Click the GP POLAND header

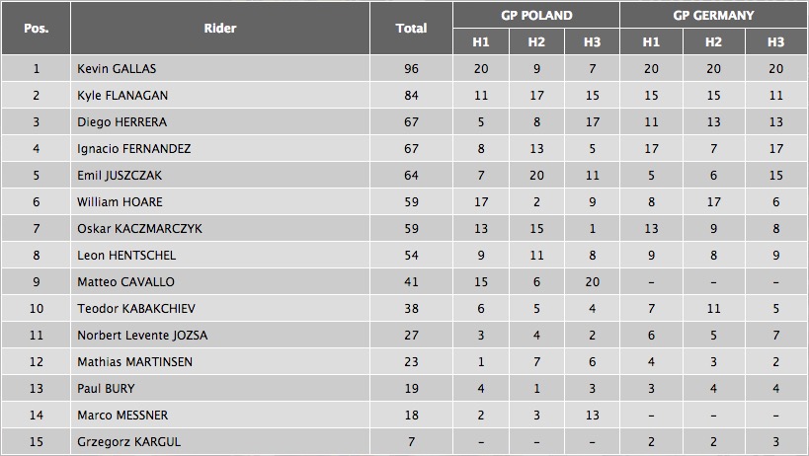536,16
